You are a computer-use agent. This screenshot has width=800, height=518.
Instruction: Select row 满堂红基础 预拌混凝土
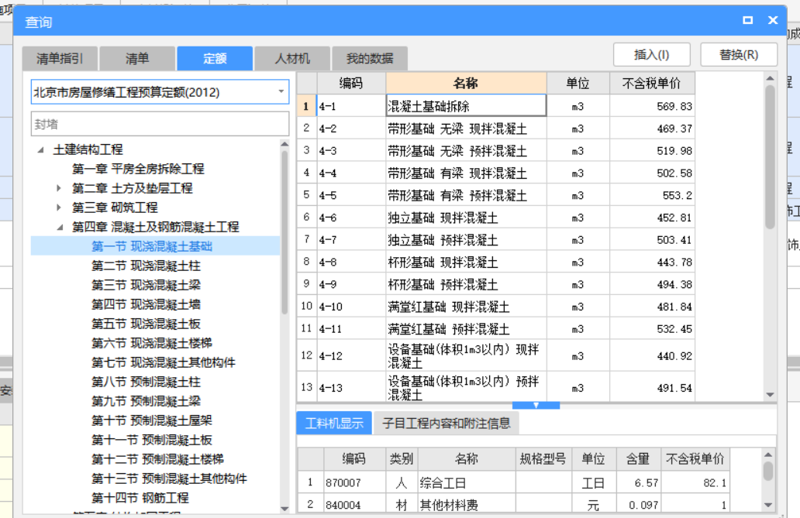(495, 329)
